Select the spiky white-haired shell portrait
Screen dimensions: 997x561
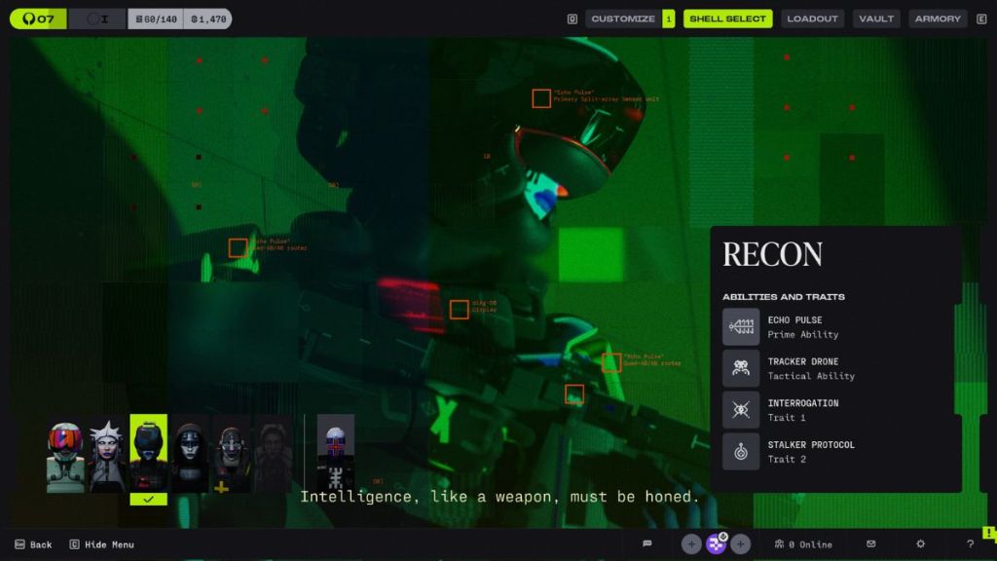point(107,457)
